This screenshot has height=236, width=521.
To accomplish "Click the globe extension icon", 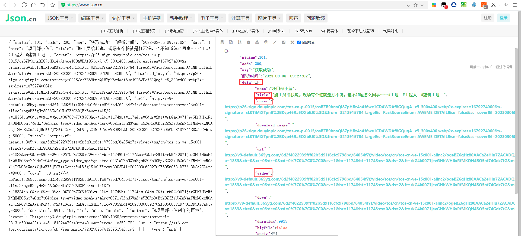I will [x=474, y=5].
